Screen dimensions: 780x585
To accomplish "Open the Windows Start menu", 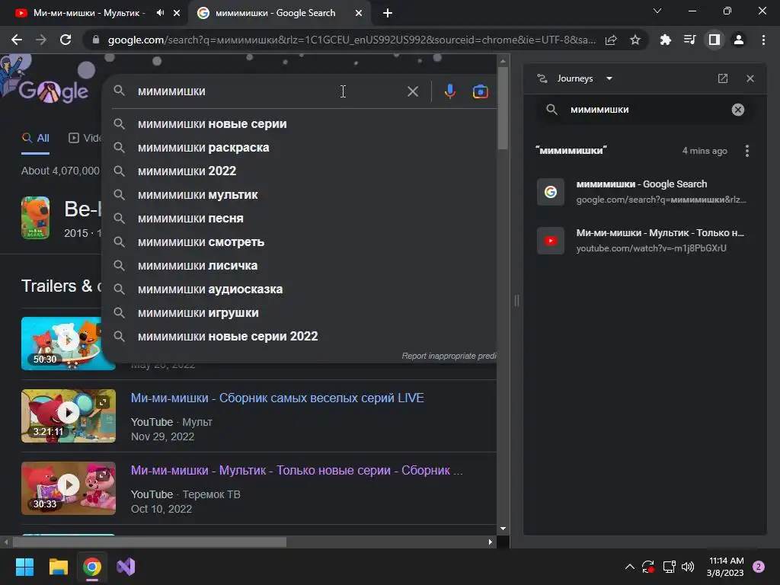I will point(24,567).
